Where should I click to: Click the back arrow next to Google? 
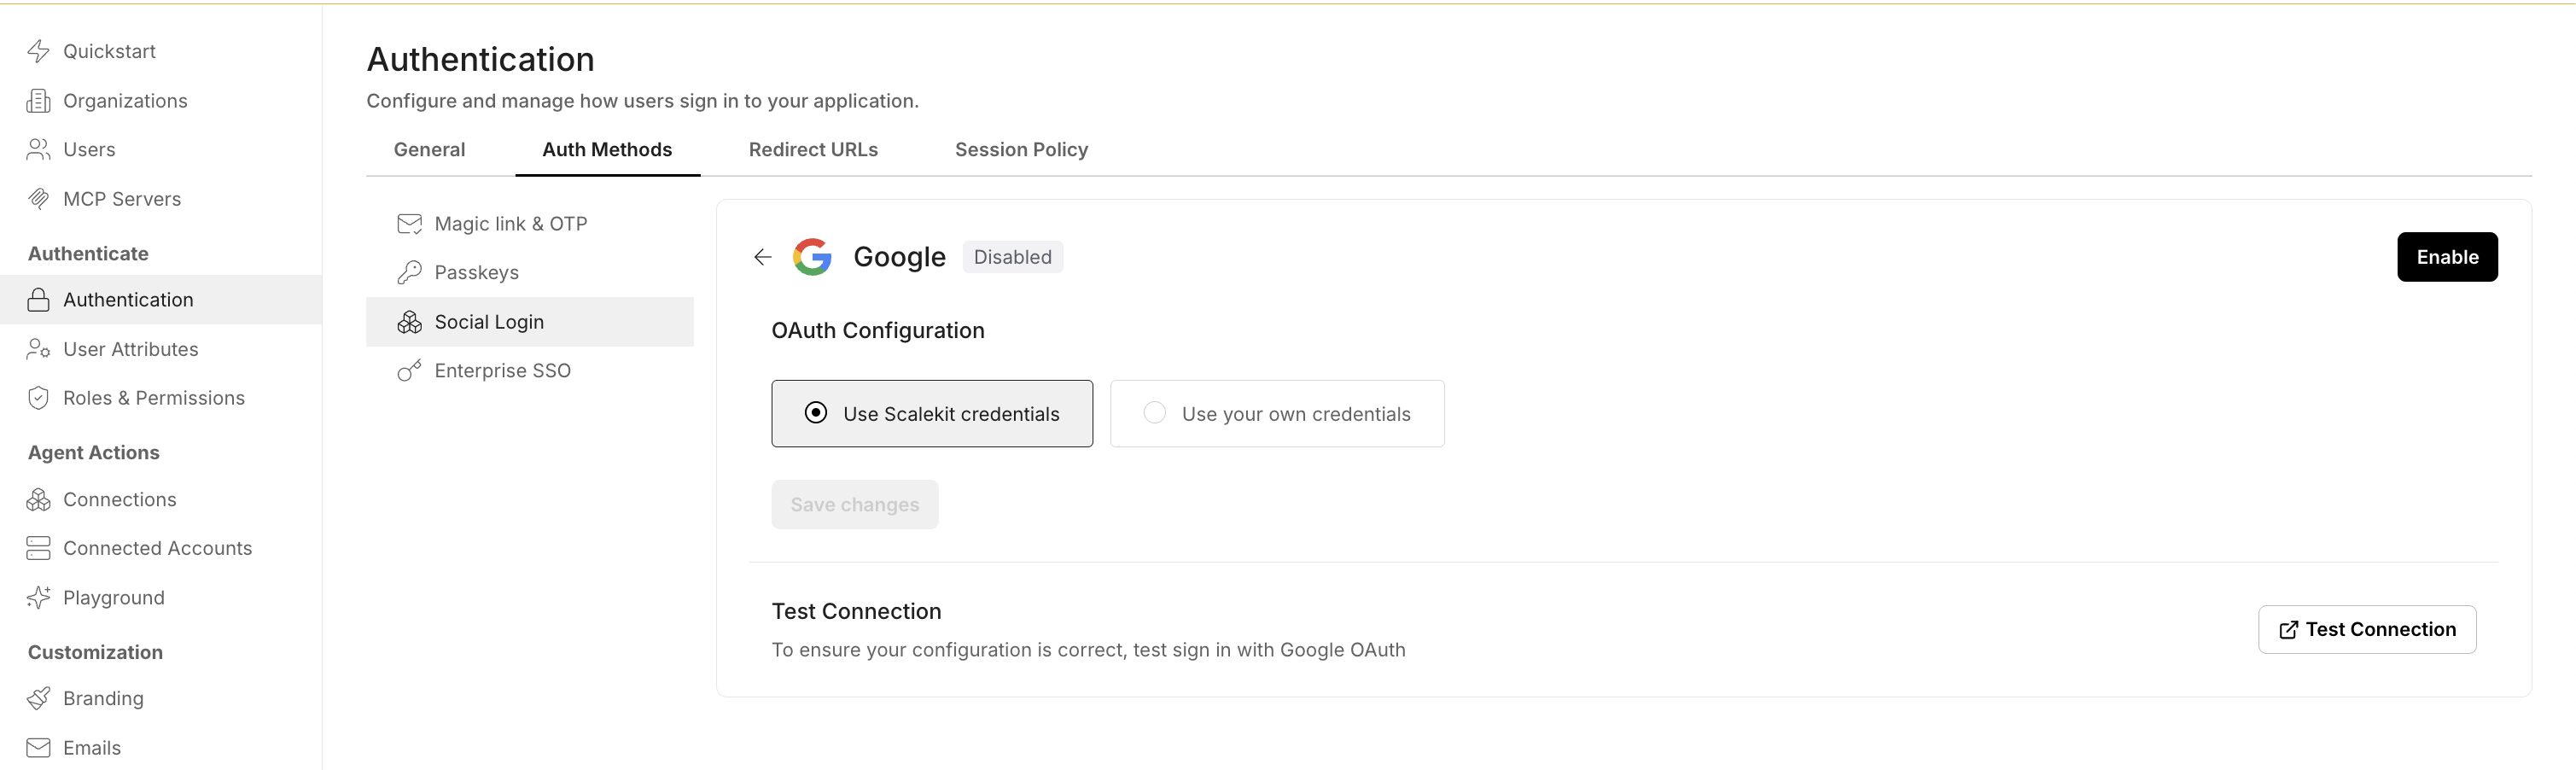click(x=762, y=256)
